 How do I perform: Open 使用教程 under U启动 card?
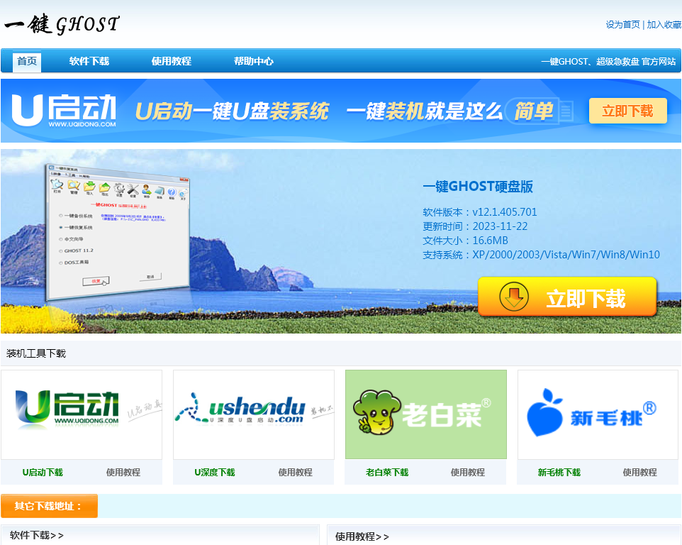pyautogui.click(x=123, y=473)
